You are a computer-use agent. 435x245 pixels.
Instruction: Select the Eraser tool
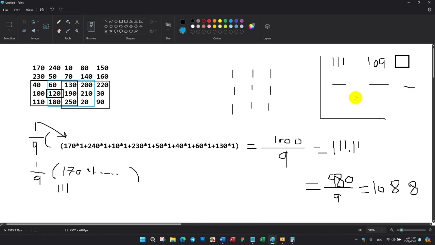click(59, 31)
